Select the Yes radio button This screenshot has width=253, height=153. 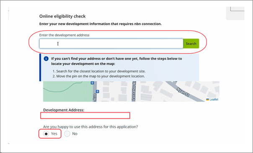(x=46, y=134)
